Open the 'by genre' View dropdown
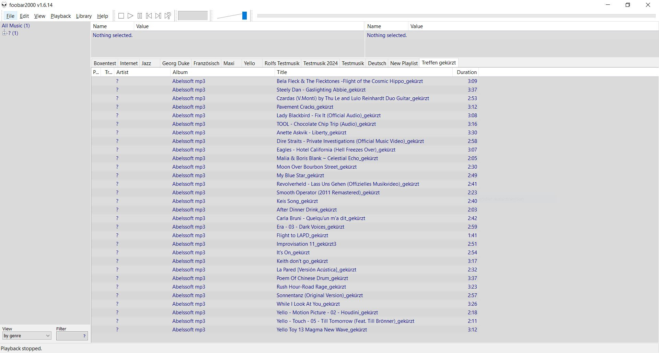The image size is (659, 353). point(27,336)
